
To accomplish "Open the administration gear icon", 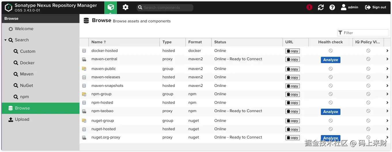I will (126, 7).
